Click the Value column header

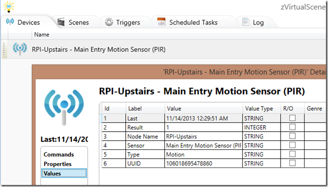tap(204, 109)
